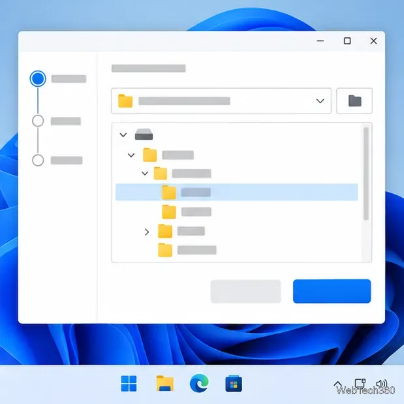404x404 pixels.
Task: Open the folder path dropdown arrow
Action: (320, 101)
